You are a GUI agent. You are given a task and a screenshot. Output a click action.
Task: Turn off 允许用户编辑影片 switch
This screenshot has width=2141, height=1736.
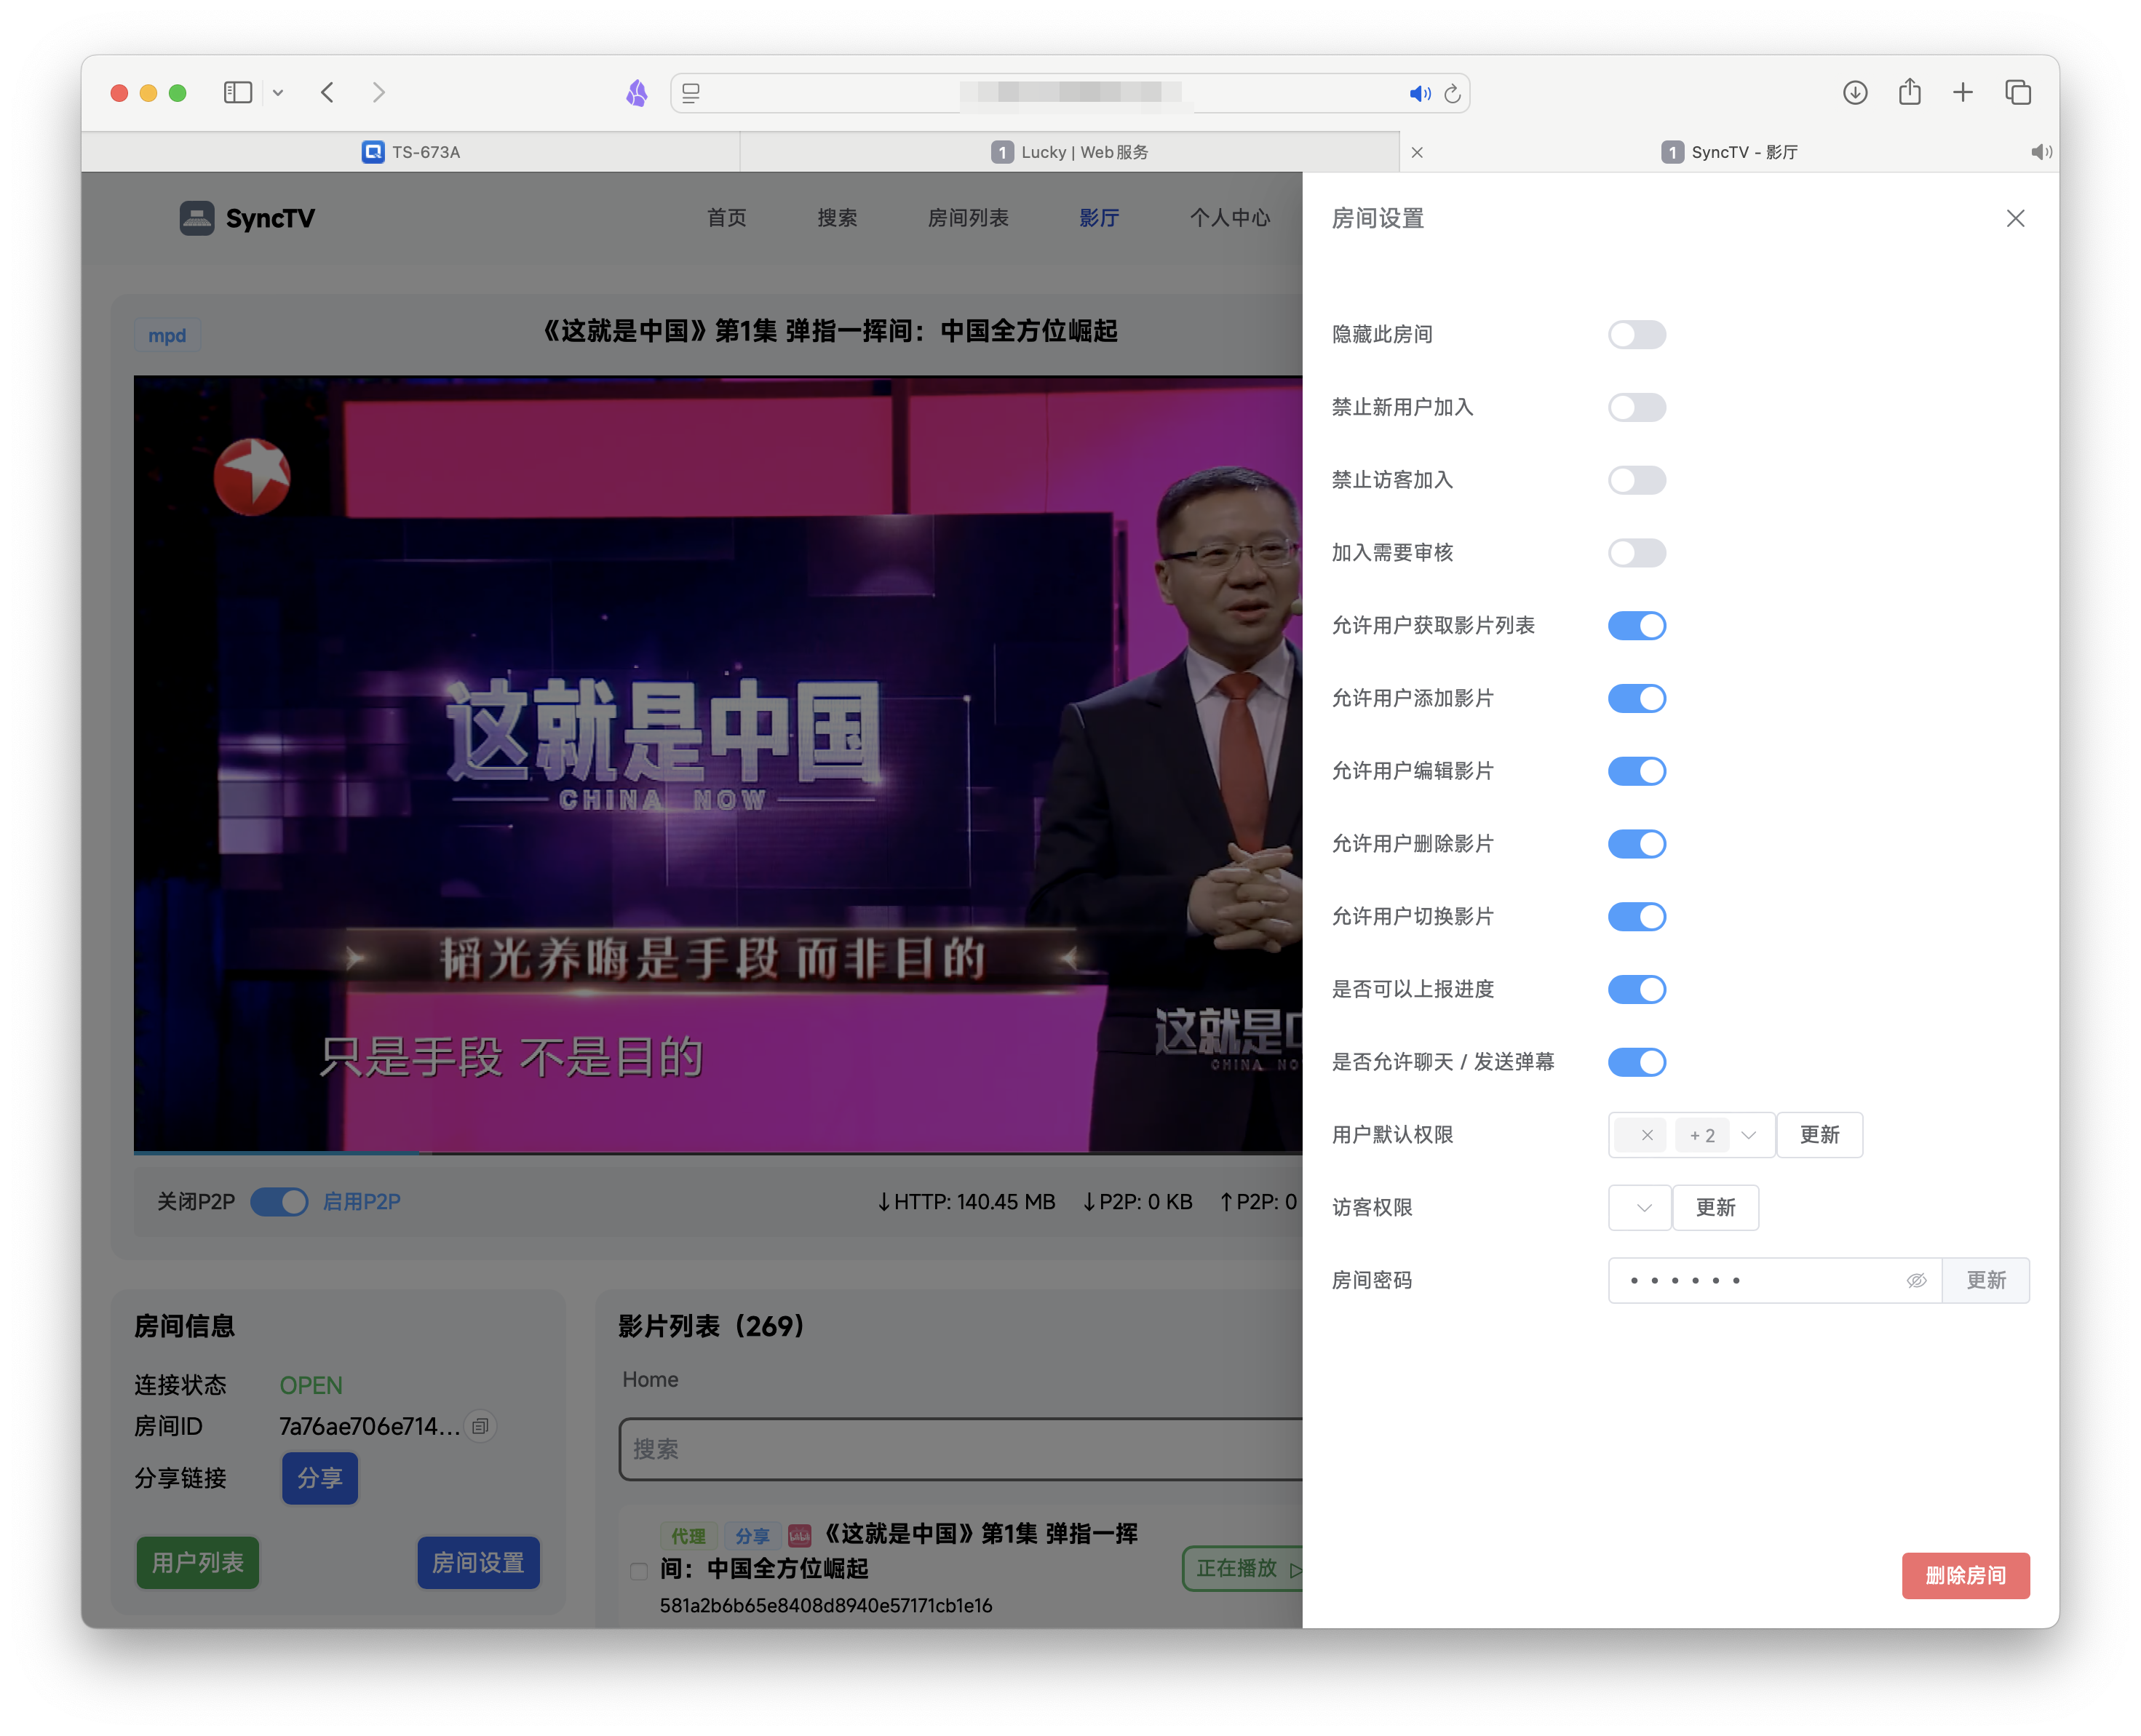pyautogui.click(x=1636, y=771)
